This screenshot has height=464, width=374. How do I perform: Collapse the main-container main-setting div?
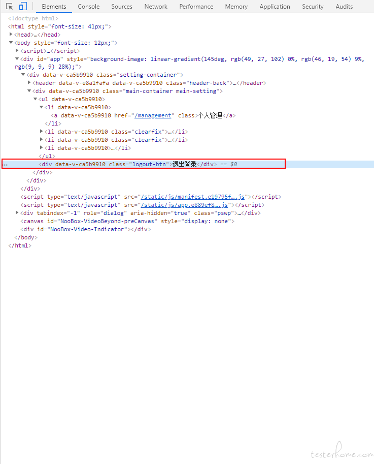pyautogui.click(x=29, y=91)
